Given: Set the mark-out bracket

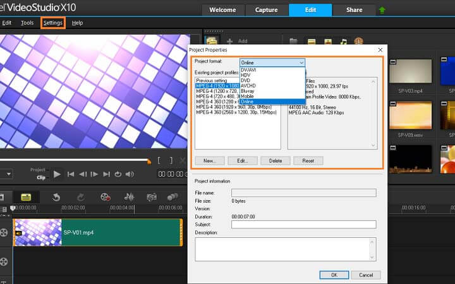Looking at the screenshot, I should tap(171, 160).
